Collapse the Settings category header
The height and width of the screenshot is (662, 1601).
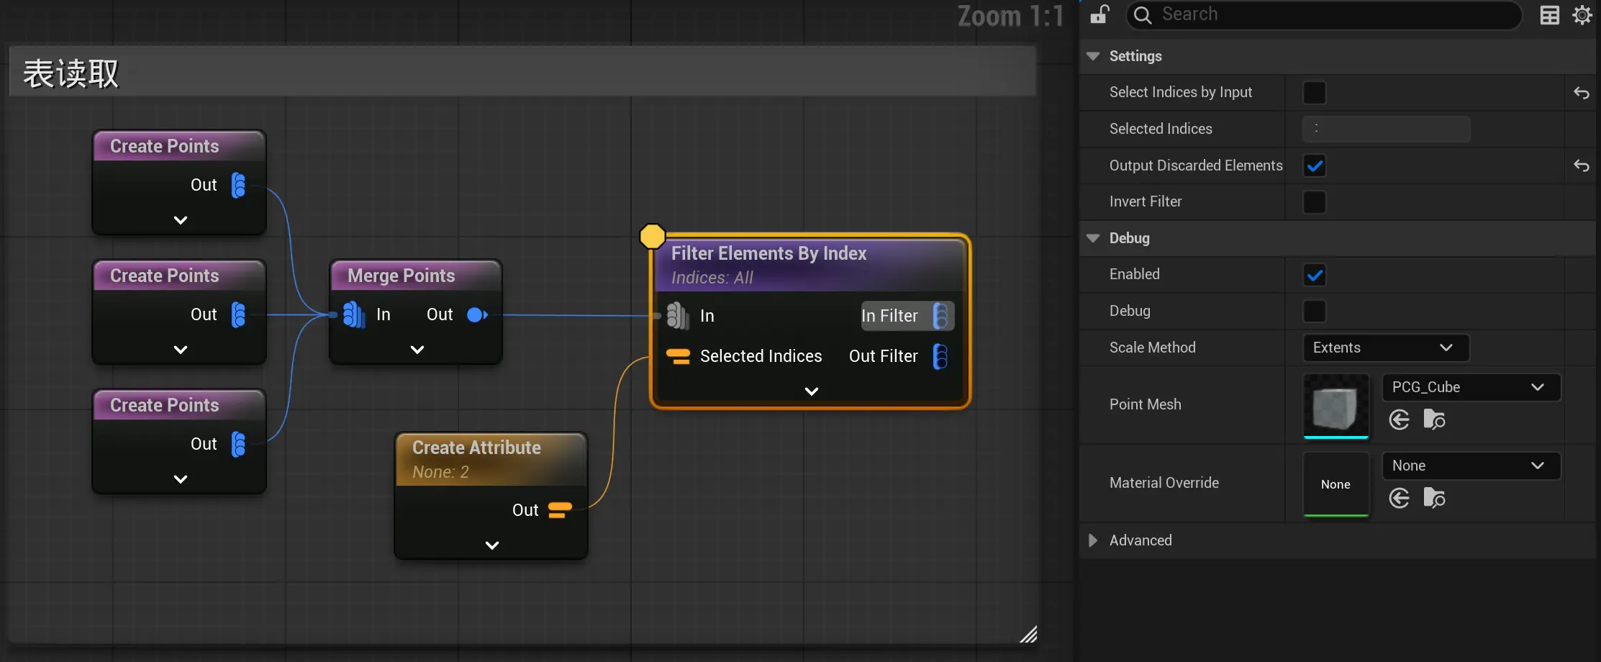tap(1093, 56)
